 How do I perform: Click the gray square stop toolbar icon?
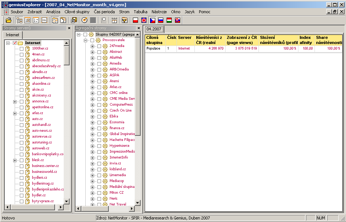pos(93,20)
